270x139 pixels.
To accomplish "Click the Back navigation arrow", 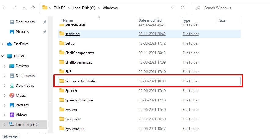I will (x=4, y=8).
